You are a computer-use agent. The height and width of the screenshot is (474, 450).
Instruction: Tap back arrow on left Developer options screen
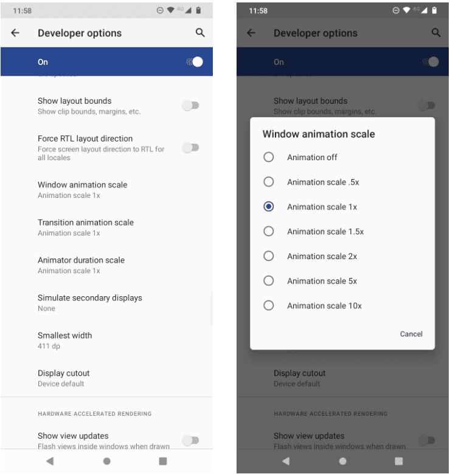tap(15, 33)
